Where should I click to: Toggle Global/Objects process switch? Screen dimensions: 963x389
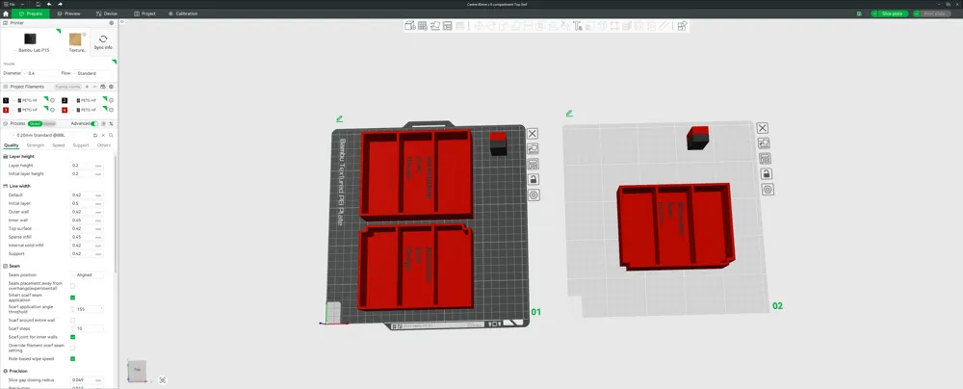39,123
